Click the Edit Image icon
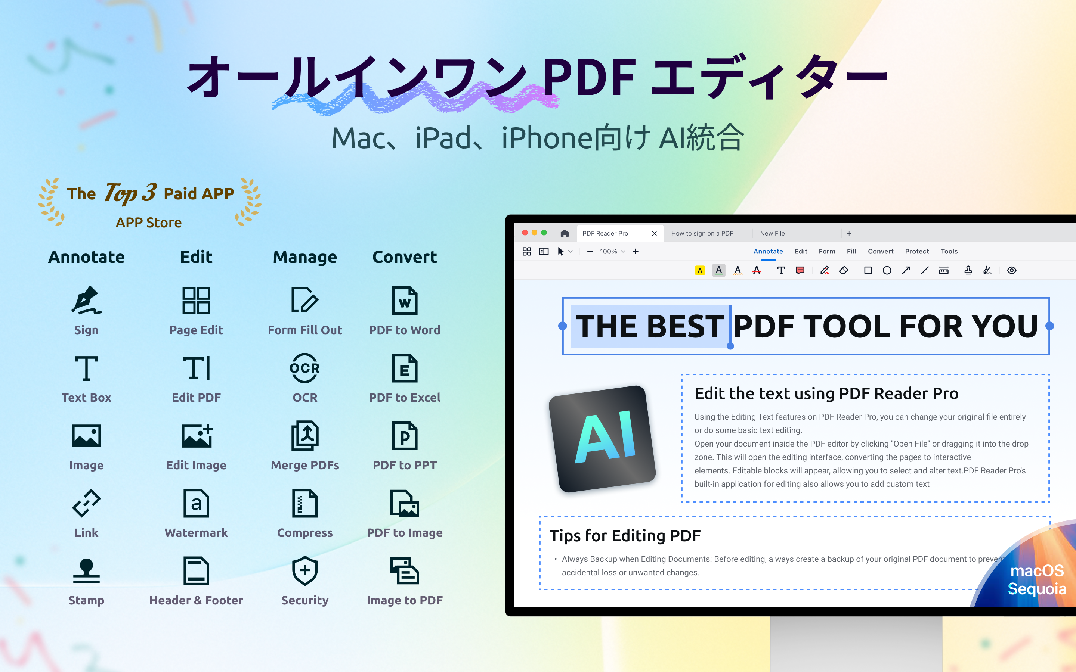The image size is (1076, 672). [x=197, y=436]
